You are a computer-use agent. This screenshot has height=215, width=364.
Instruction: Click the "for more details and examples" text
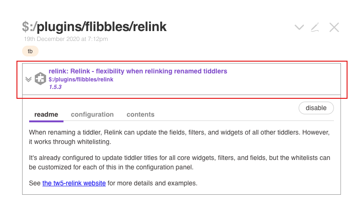(x=152, y=183)
